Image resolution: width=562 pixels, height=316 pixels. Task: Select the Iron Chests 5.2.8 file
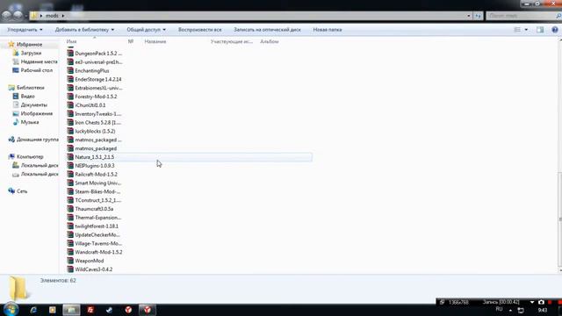click(95, 123)
